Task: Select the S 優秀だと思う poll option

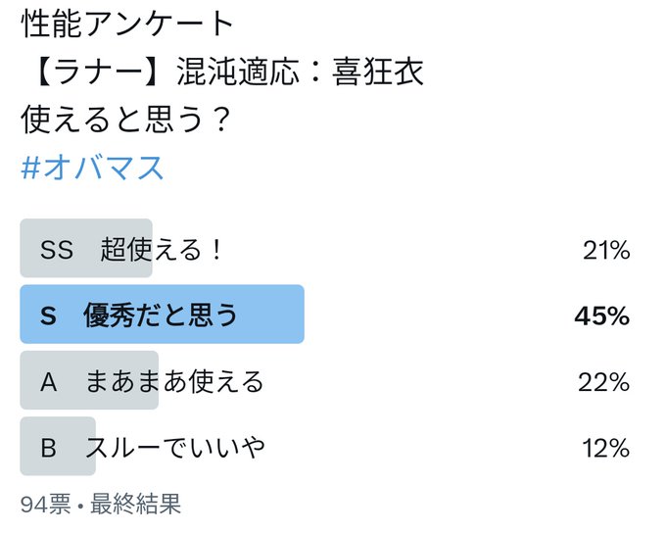Action: pos(325,315)
